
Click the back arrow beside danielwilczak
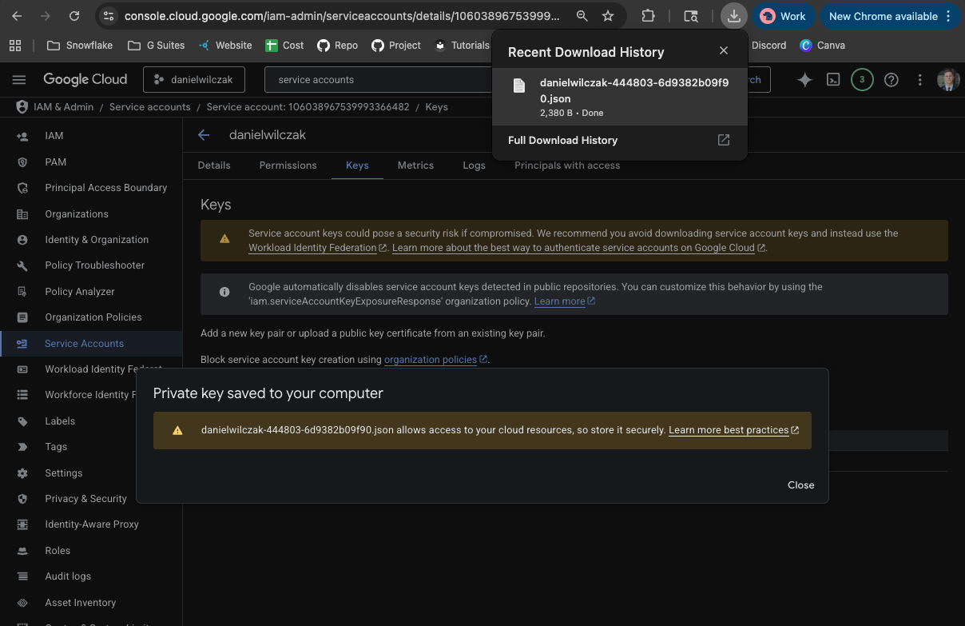pos(204,135)
